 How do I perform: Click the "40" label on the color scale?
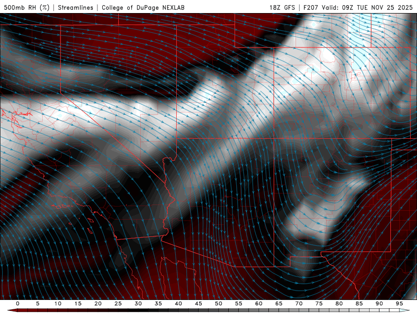[x=178, y=304]
